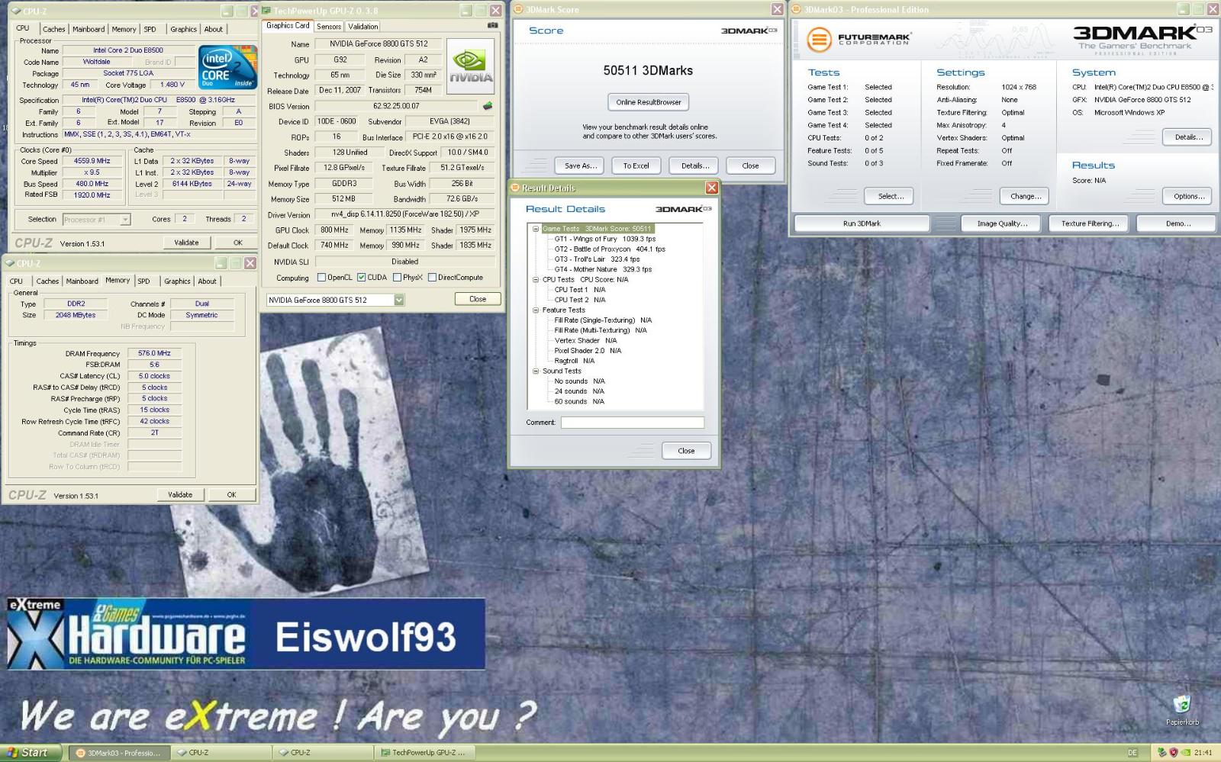
Task: Click Run 3DMark button
Action: [862, 223]
